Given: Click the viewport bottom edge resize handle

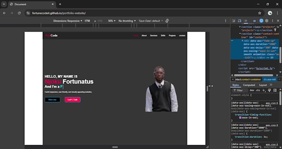Looking at the screenshot, I should pos(115,147).
